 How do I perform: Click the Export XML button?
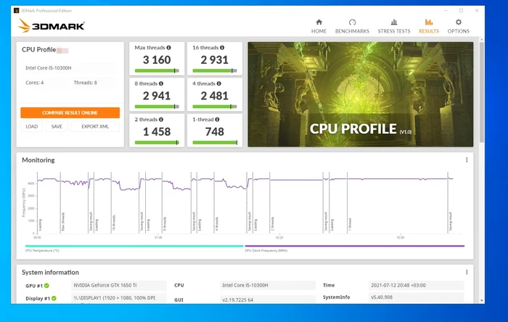point(95,126)
